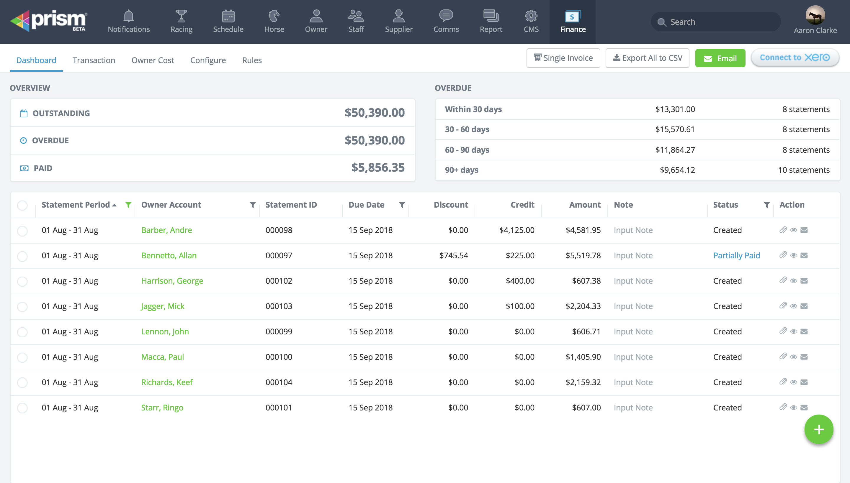Toggle the select all rows checkbox
The image size is (850, 483).
tap(22, 205)
